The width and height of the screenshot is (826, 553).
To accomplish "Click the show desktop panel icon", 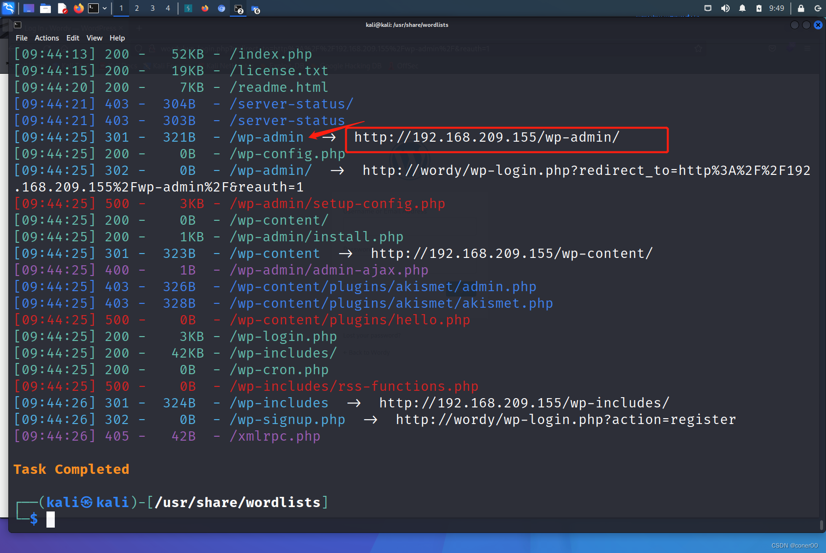I will tap(29, 8).
